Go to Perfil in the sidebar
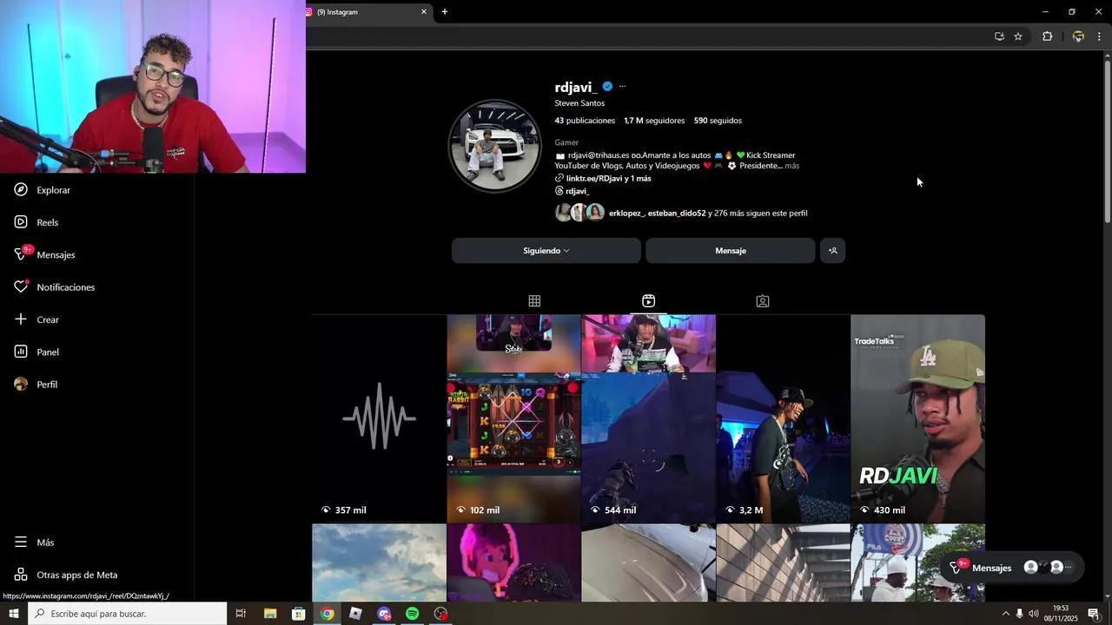Screen dimensions: 1112x625 pos(36,385)
